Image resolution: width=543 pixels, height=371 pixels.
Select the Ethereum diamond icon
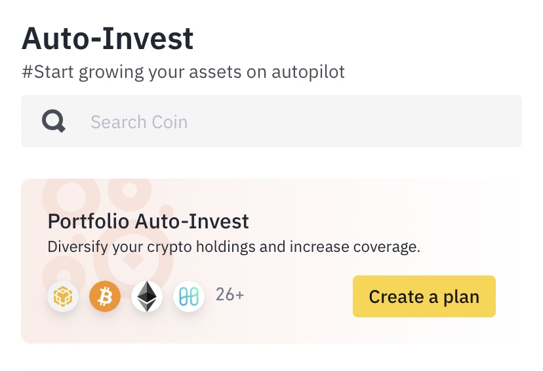click(x=147, y=296)
